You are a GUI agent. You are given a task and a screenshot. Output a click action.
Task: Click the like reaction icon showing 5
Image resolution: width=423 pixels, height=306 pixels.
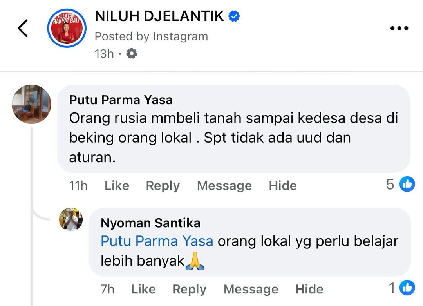tap(407, 184)
